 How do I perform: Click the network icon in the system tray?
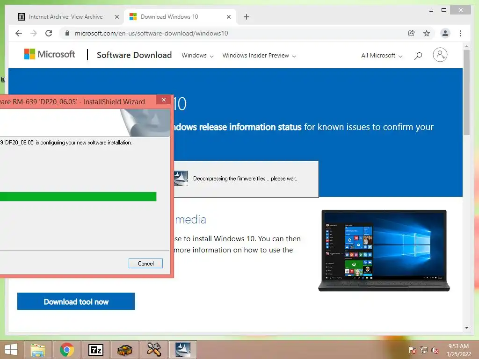424,350
